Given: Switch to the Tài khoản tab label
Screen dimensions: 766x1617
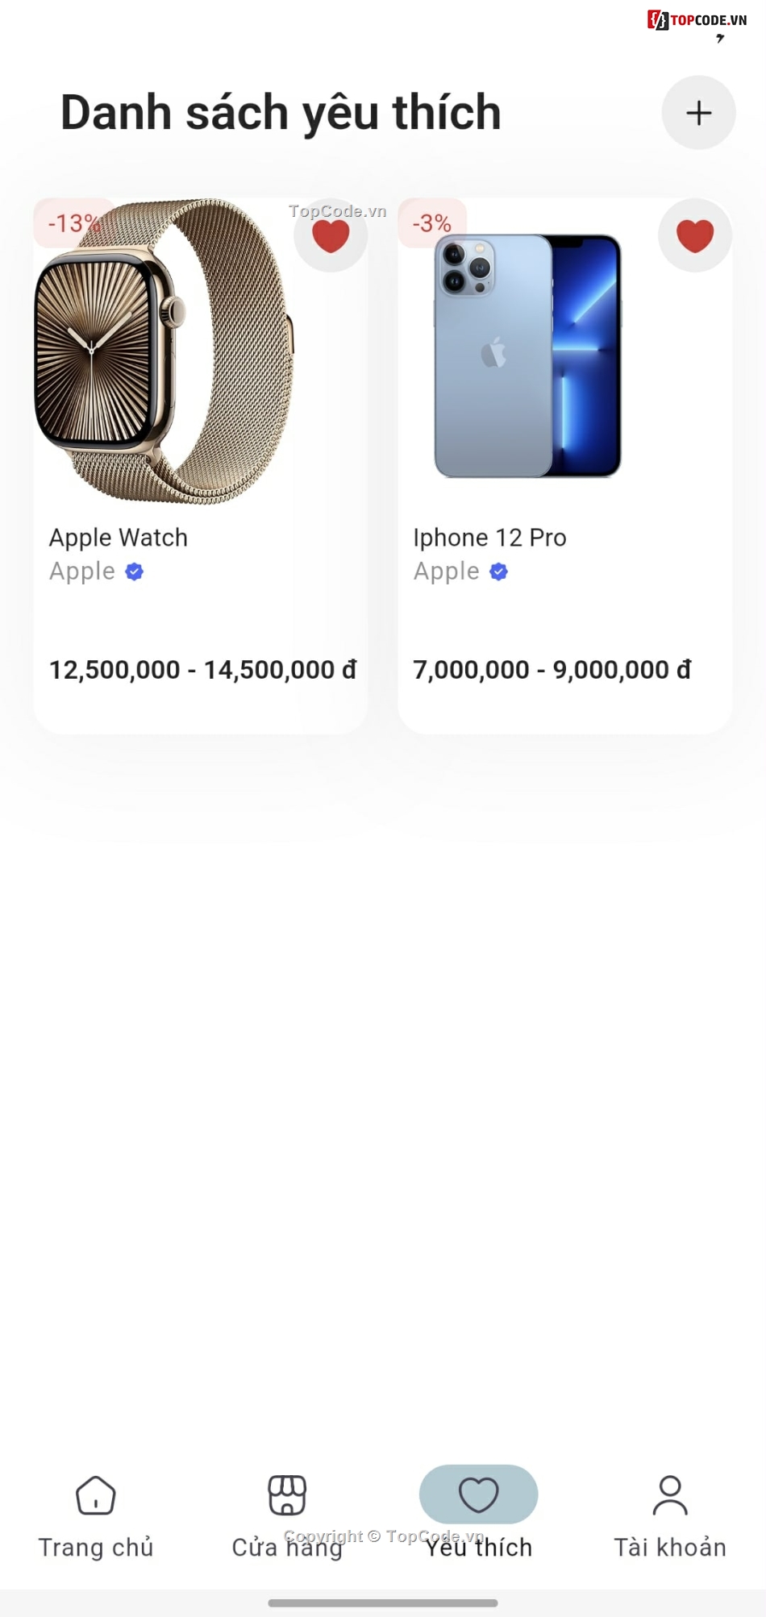Looking at the screenshot, I should (670, 1548).
